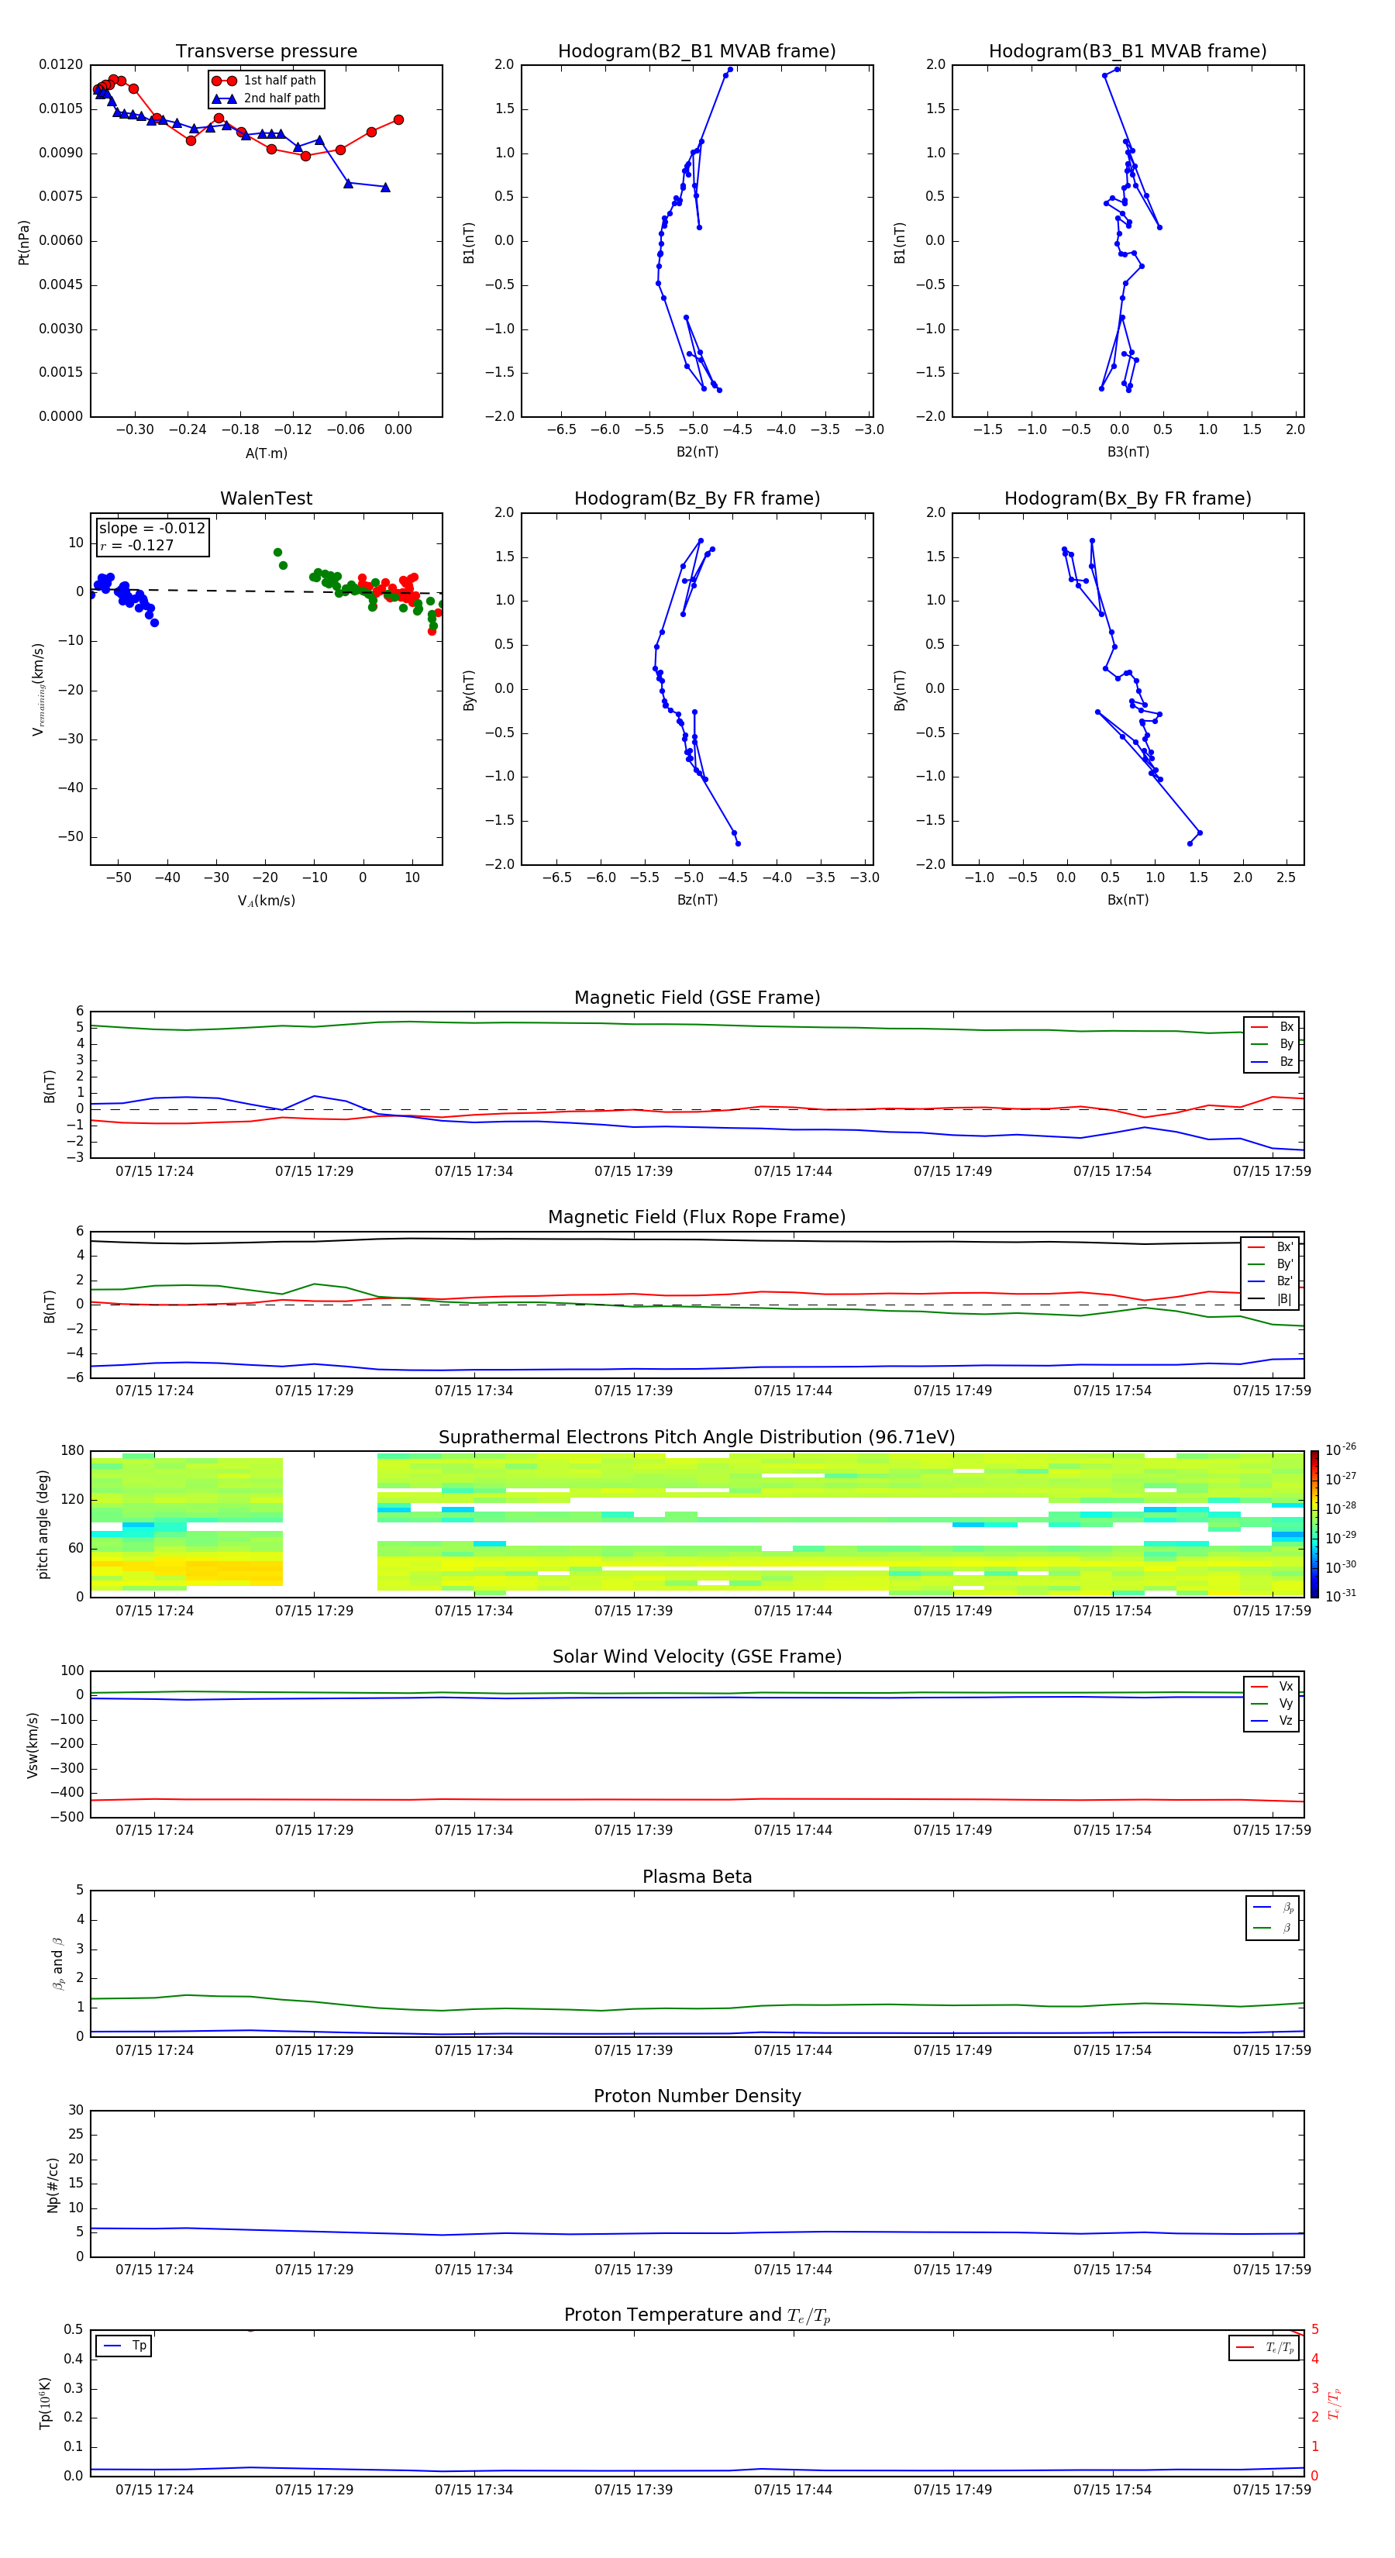The width and height of the screenshot is (1395, 2558).
Task: Click the 'r = -0.127' annotation text
Action: (137, 545)
